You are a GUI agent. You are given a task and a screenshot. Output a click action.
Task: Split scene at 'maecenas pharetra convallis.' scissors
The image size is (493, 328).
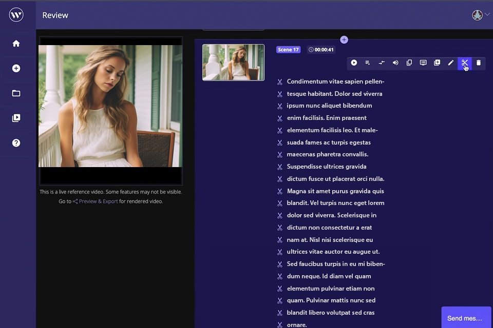(280, 155)
